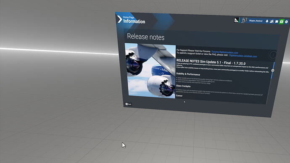Image resolution: width=290 pixels, height=163 pixels.
Task: Click the Skipper_Roeland profile avatar
Action: click(x=244, y=20)
